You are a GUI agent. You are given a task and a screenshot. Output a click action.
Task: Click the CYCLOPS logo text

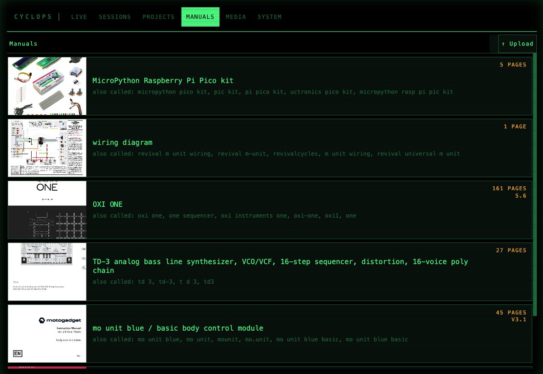tap(33, 17)
